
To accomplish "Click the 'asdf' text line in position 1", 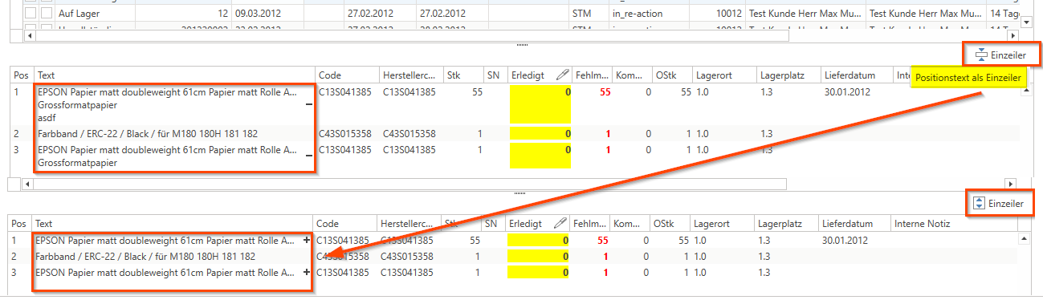I will coord(47,118).
